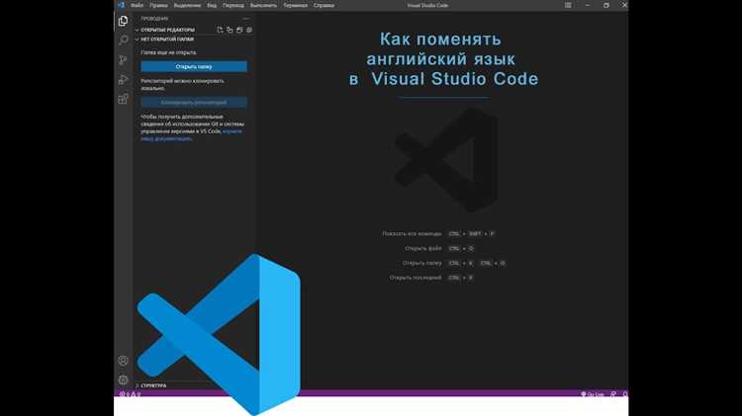Click the errors and warnings indicator in the status bar
Image resolution: width=742 pixels, height=416 pixels.
[130, 394]
